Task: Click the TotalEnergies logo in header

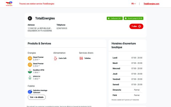Action: pos(9,4)
